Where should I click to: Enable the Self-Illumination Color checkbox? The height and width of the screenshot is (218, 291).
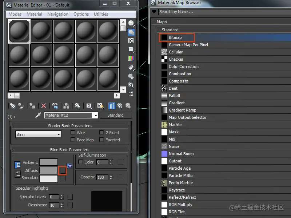click(x=80, y=162)
